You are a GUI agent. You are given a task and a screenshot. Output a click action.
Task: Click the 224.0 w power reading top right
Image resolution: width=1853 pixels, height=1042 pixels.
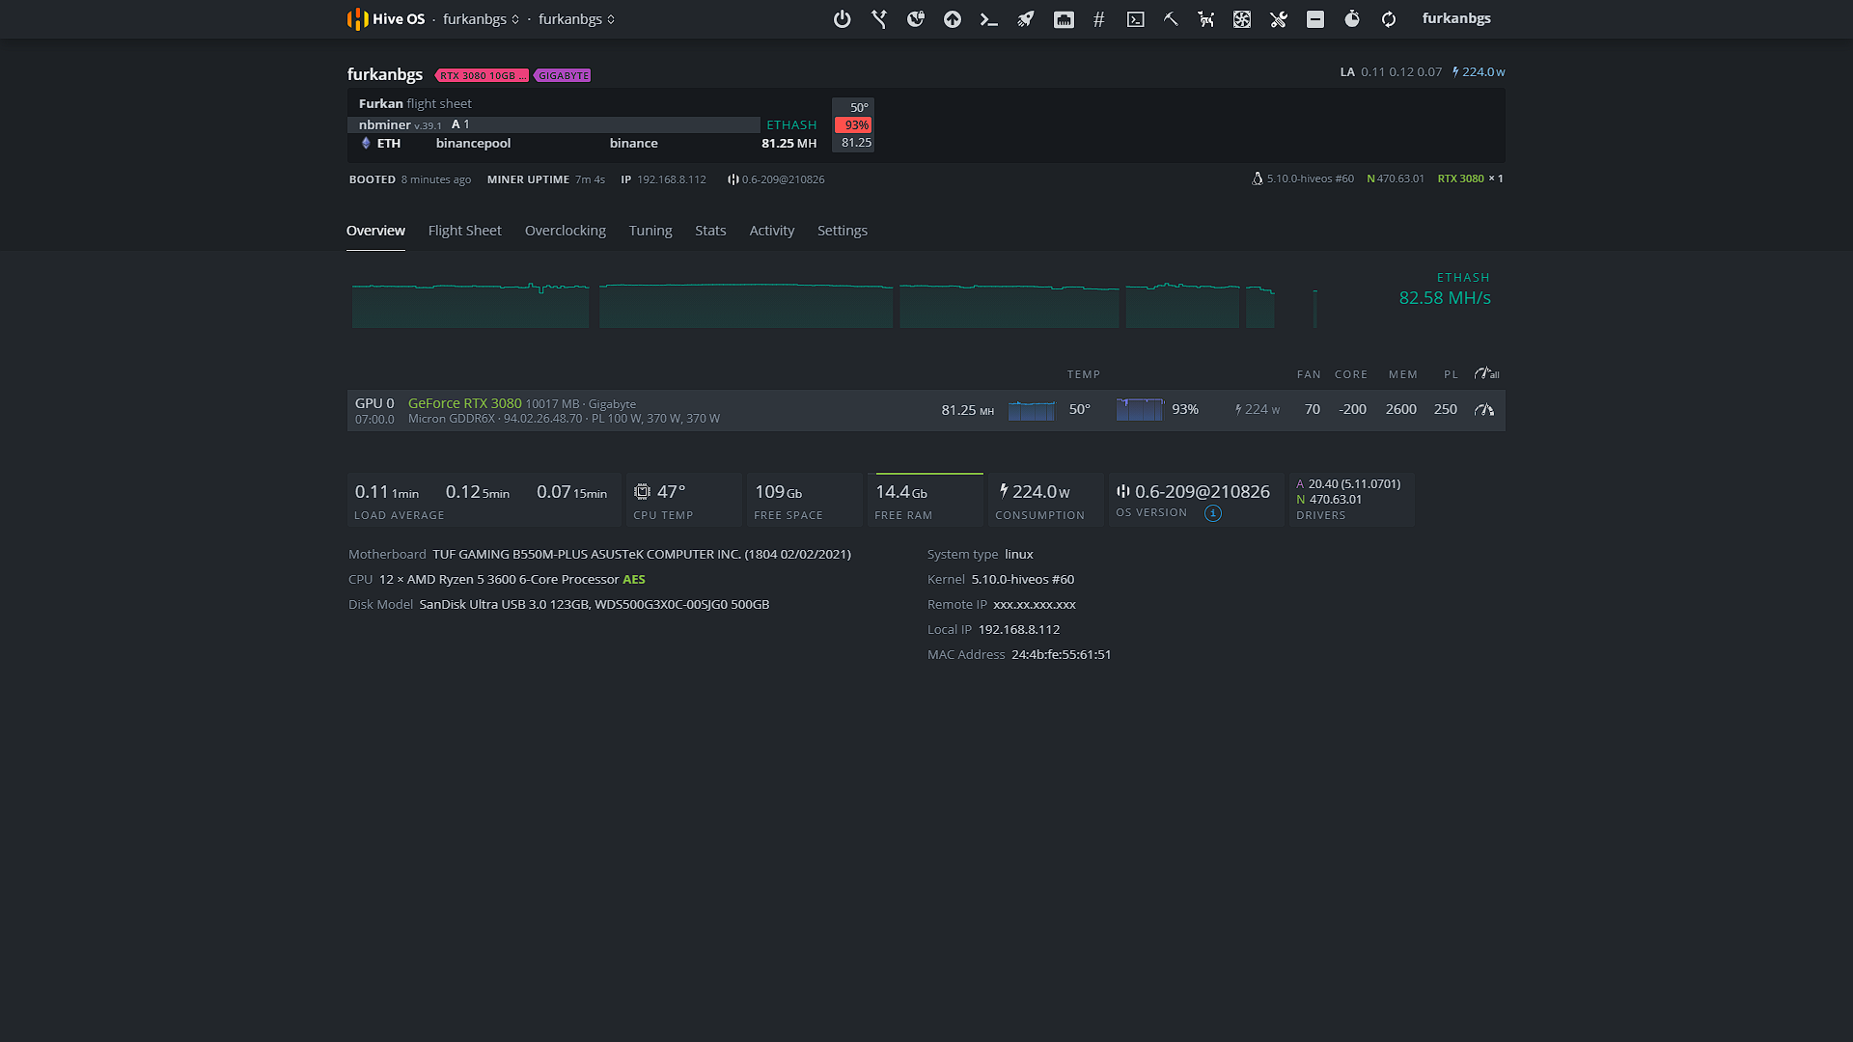[x=1479, y=71]
